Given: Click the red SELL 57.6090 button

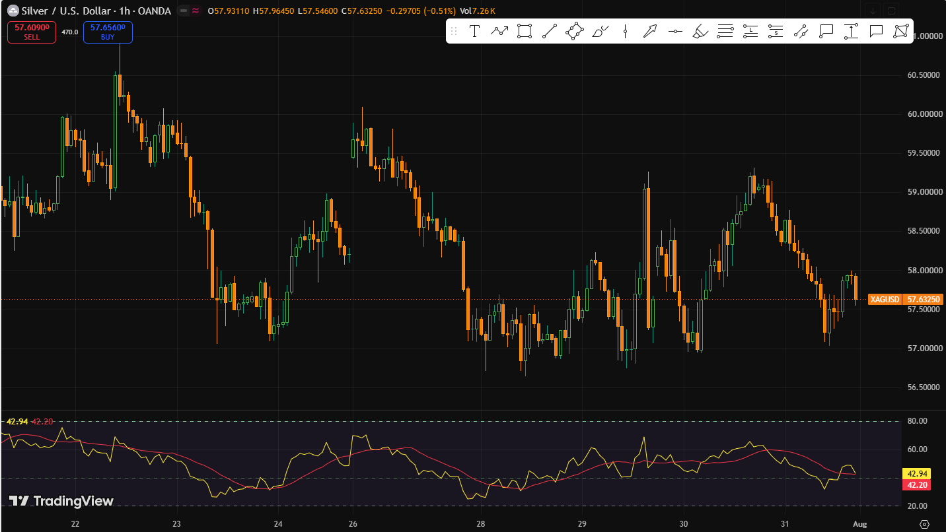Looking at the screenshot, I should coord(32,32).
